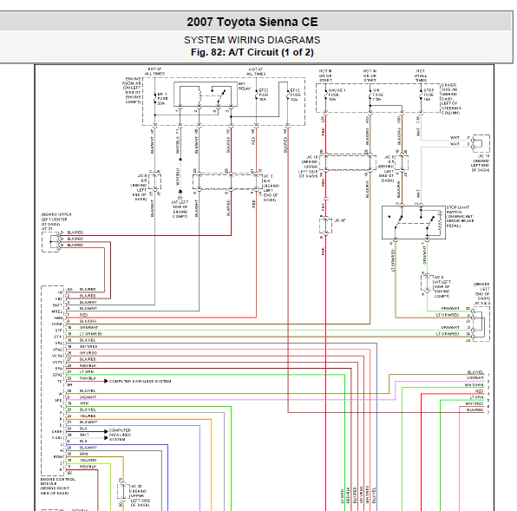Click the YEL/RED wire label at ECM
517x511 pixels.
88,416
